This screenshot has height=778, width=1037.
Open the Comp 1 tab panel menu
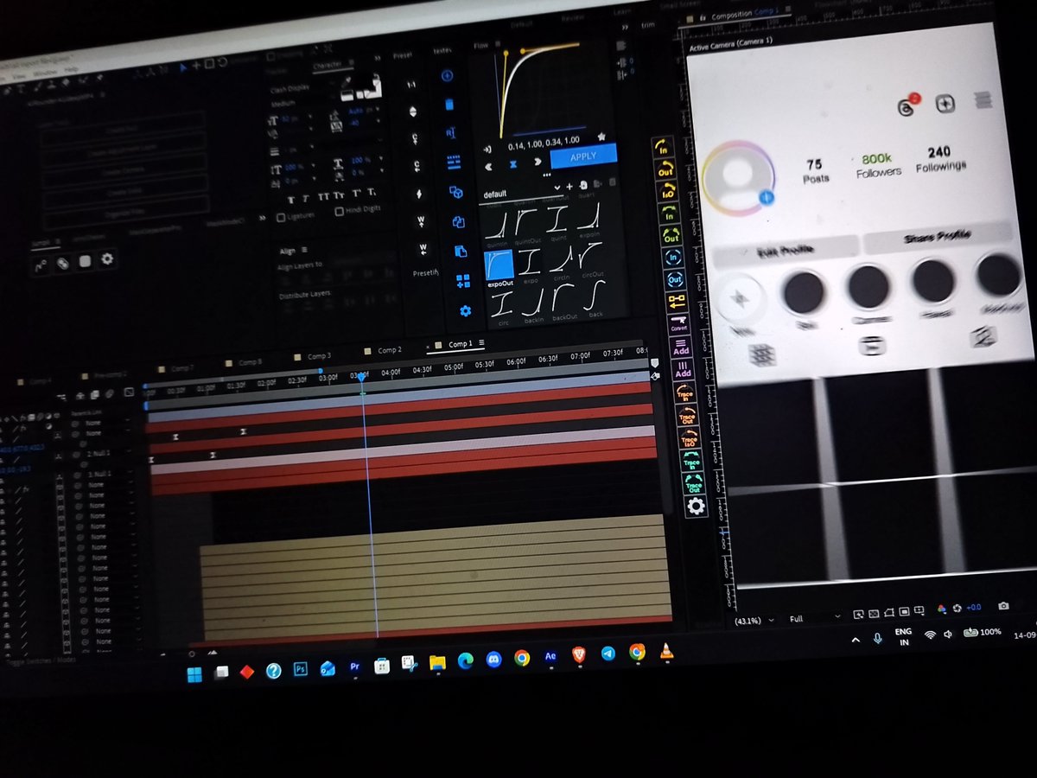tap(481, 343)
